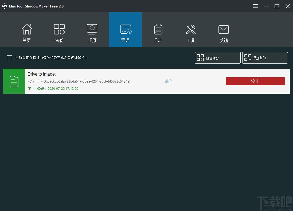Image resolution: width=293 pixels, height=211 pixels.
Task: Enable shutdown after backup tasks checkbox
Action: pos(10,58)
